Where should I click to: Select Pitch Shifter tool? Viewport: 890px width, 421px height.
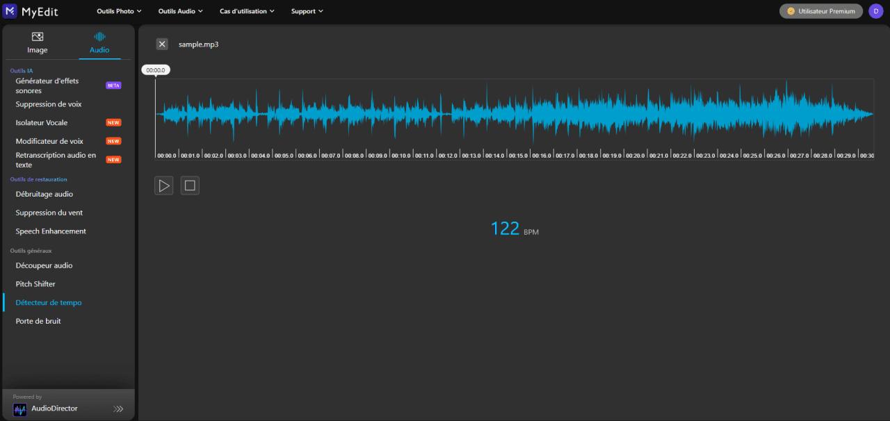(x=35, y=284)
